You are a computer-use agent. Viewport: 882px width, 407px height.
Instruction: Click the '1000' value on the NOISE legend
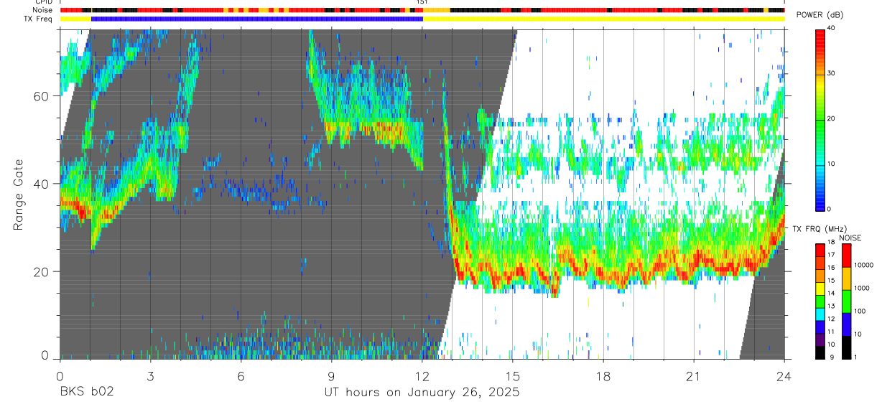863,289
